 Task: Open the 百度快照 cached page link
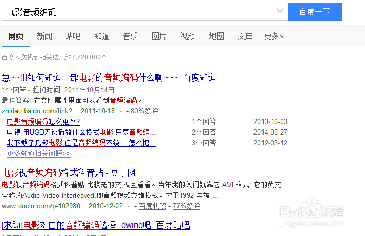pos(152,206)
